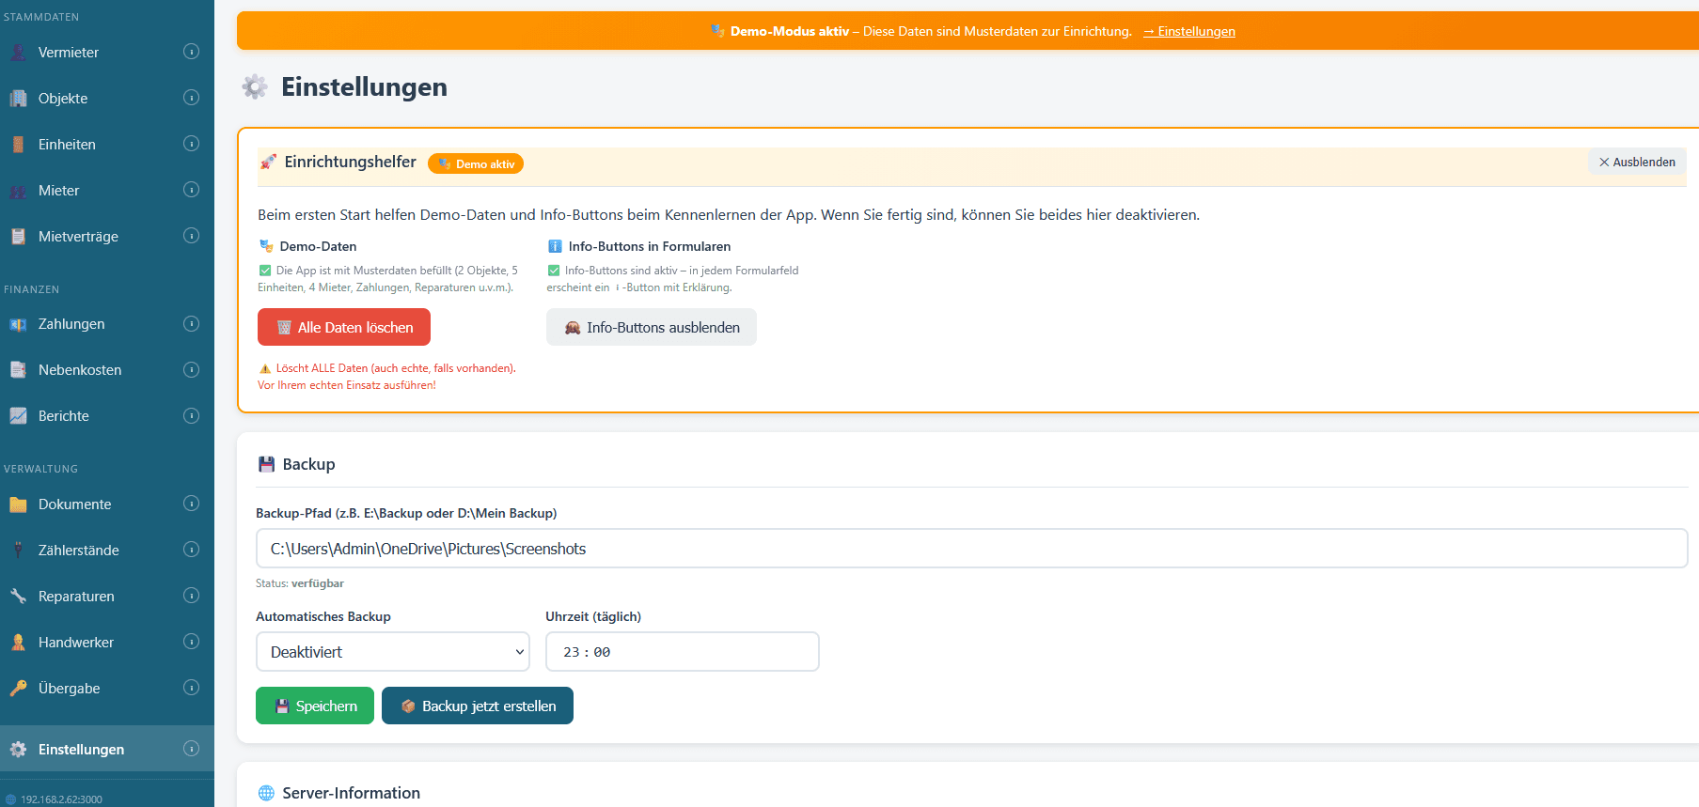Hide info buttons with Info-Buttons ausblenden

tap(651, 327)
